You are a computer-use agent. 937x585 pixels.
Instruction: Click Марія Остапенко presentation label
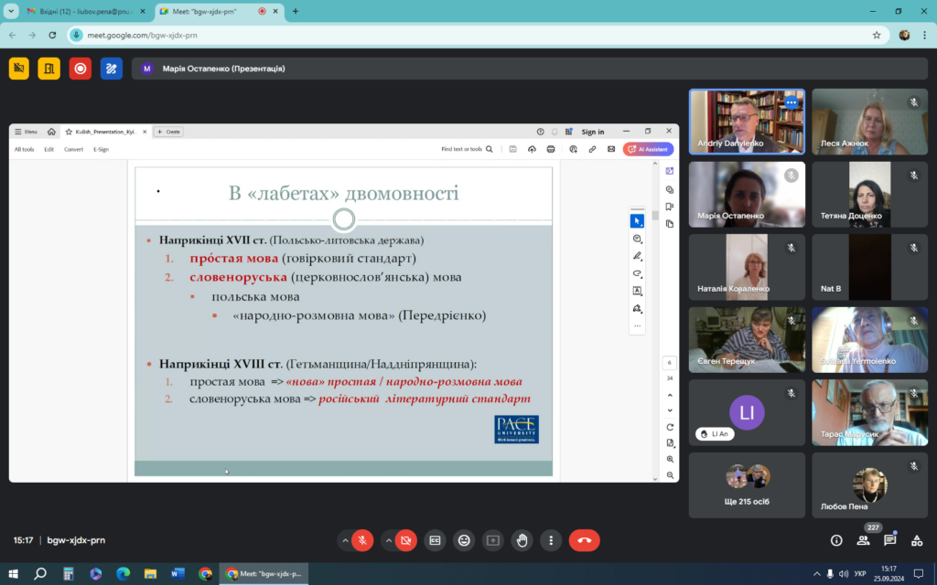click(x=223, y=69)
